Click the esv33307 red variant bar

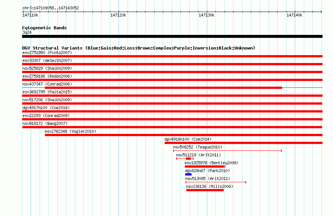(x=172, y=64)
